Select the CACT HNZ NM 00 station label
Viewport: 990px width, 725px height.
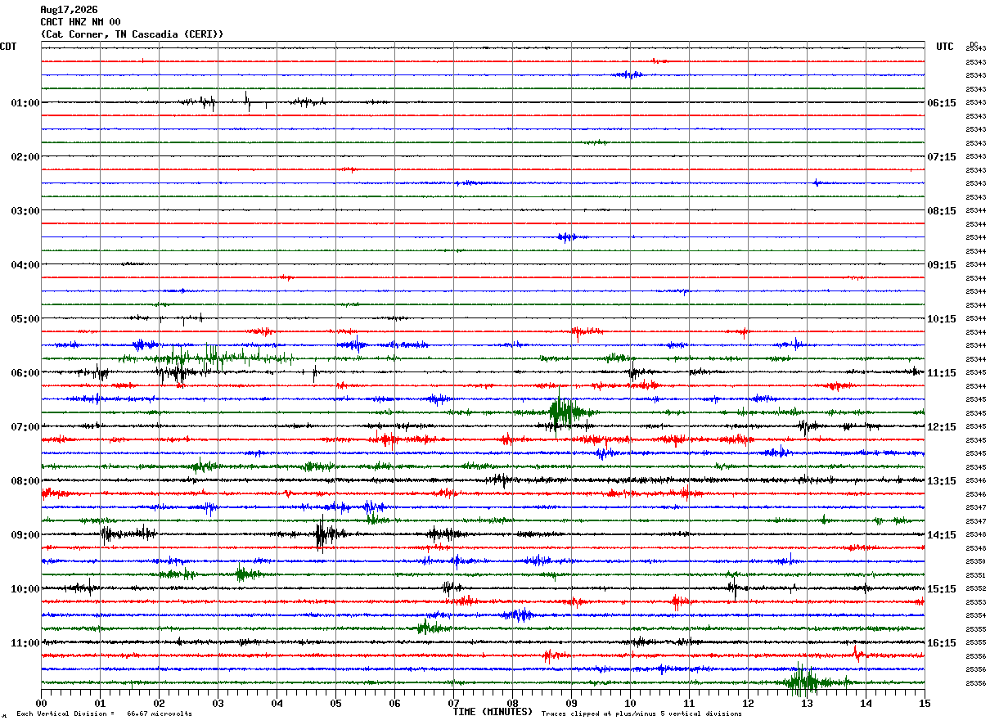(80, 22)
